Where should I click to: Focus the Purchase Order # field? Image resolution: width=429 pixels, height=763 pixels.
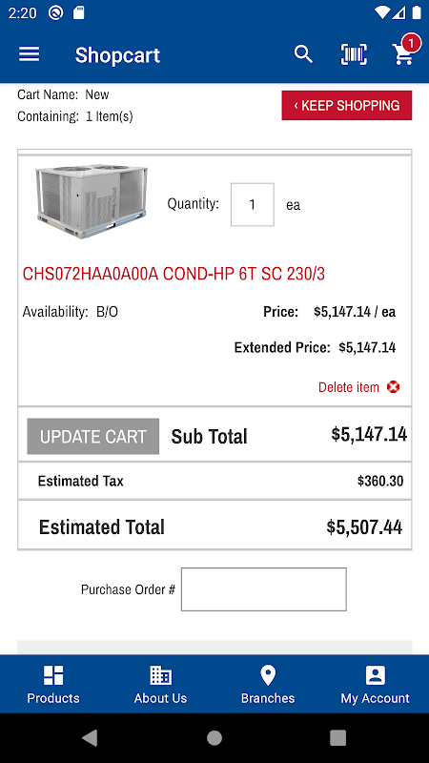coord(264,589)
